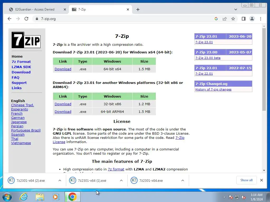Switch language to Spanish
Screen dimensions: 270x202
pyautogui.click(x=18, y=134)
